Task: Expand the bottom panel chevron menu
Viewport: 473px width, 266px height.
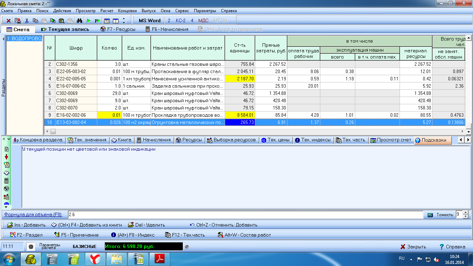Action: (9, 139)
